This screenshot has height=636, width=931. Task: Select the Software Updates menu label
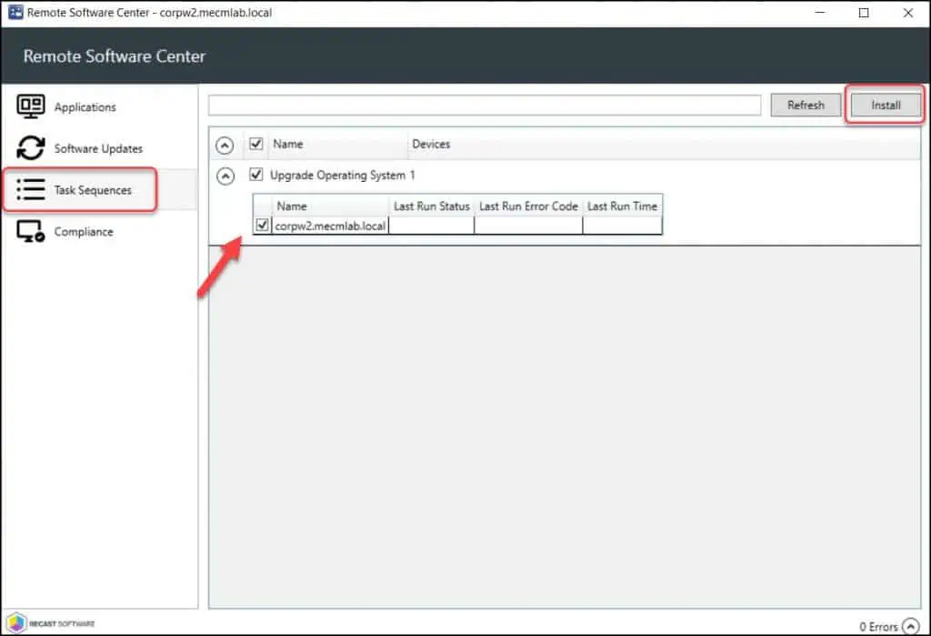tap(98, 148)
